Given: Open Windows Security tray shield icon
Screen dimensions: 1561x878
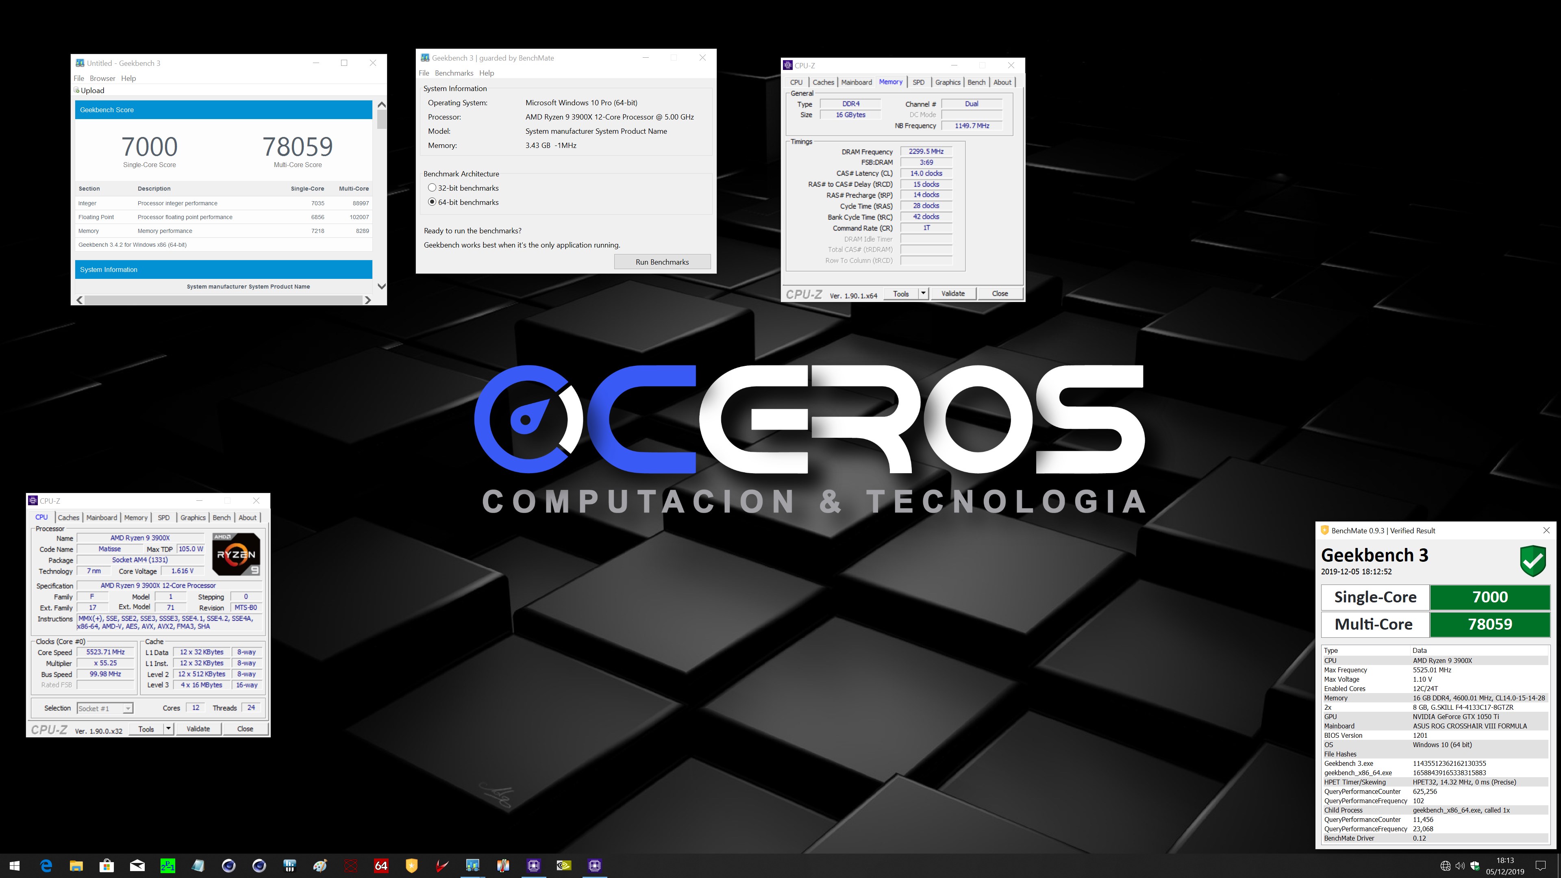Looking at the screenshot, I should [x=1475, y=866].
